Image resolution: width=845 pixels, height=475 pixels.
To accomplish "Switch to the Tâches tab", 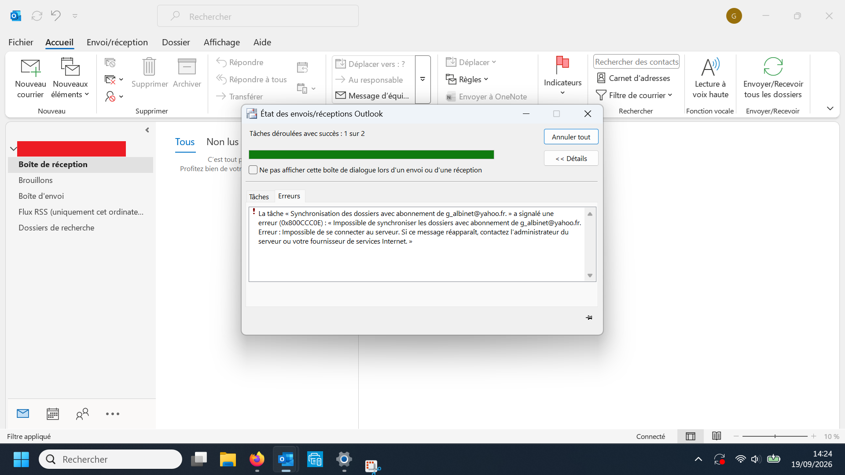I will click(x=259, y=197).
